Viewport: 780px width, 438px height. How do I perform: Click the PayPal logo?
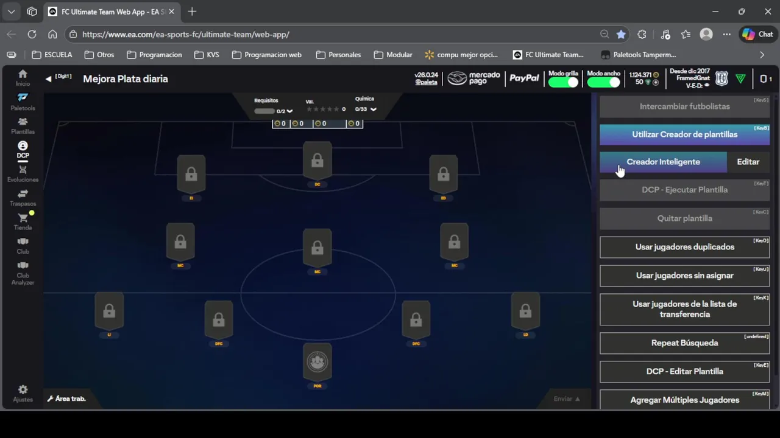tap(524, 78)
